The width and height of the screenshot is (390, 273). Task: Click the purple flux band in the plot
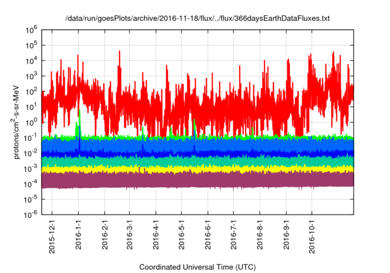click(197, 180)
